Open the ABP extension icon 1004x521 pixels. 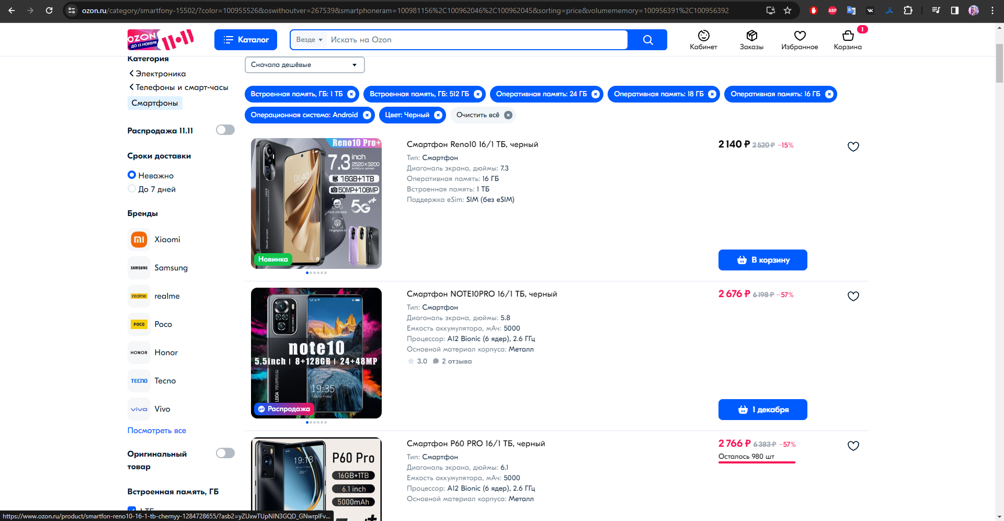[832, 10]
